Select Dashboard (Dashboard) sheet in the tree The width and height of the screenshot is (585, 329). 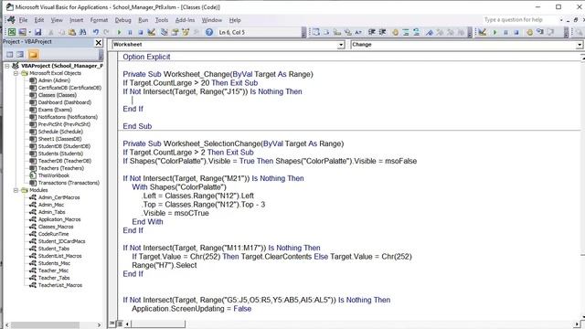(x=64, y=102)
